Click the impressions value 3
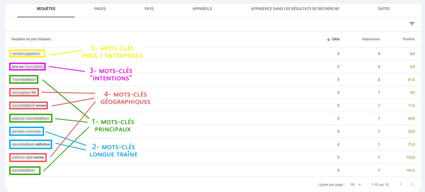Screen dimensions: 425x192 pyautogui.click(x=379, y=54)
